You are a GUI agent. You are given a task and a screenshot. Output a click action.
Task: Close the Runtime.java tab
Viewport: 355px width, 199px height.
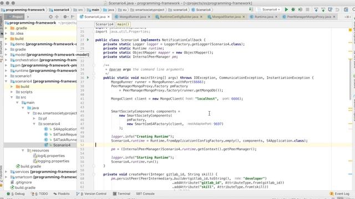point(276,17)
